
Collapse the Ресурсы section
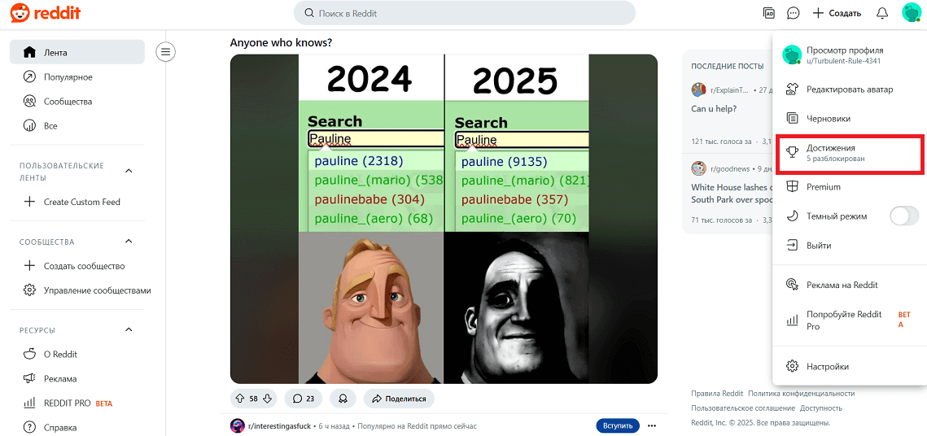pyautogui.click(x=129, y=329)
